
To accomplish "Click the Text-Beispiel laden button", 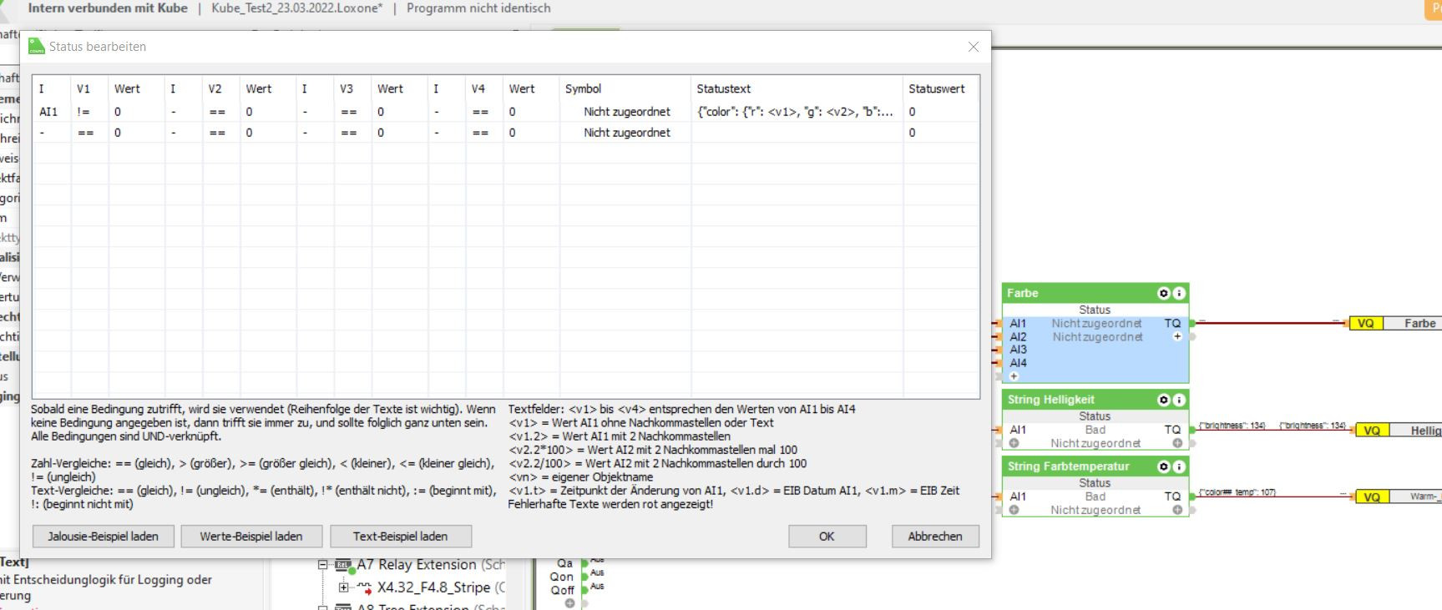I will 401,537.
